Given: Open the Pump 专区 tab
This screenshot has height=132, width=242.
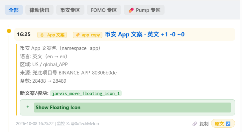Looking at the screenshot, I should point(144,10).
